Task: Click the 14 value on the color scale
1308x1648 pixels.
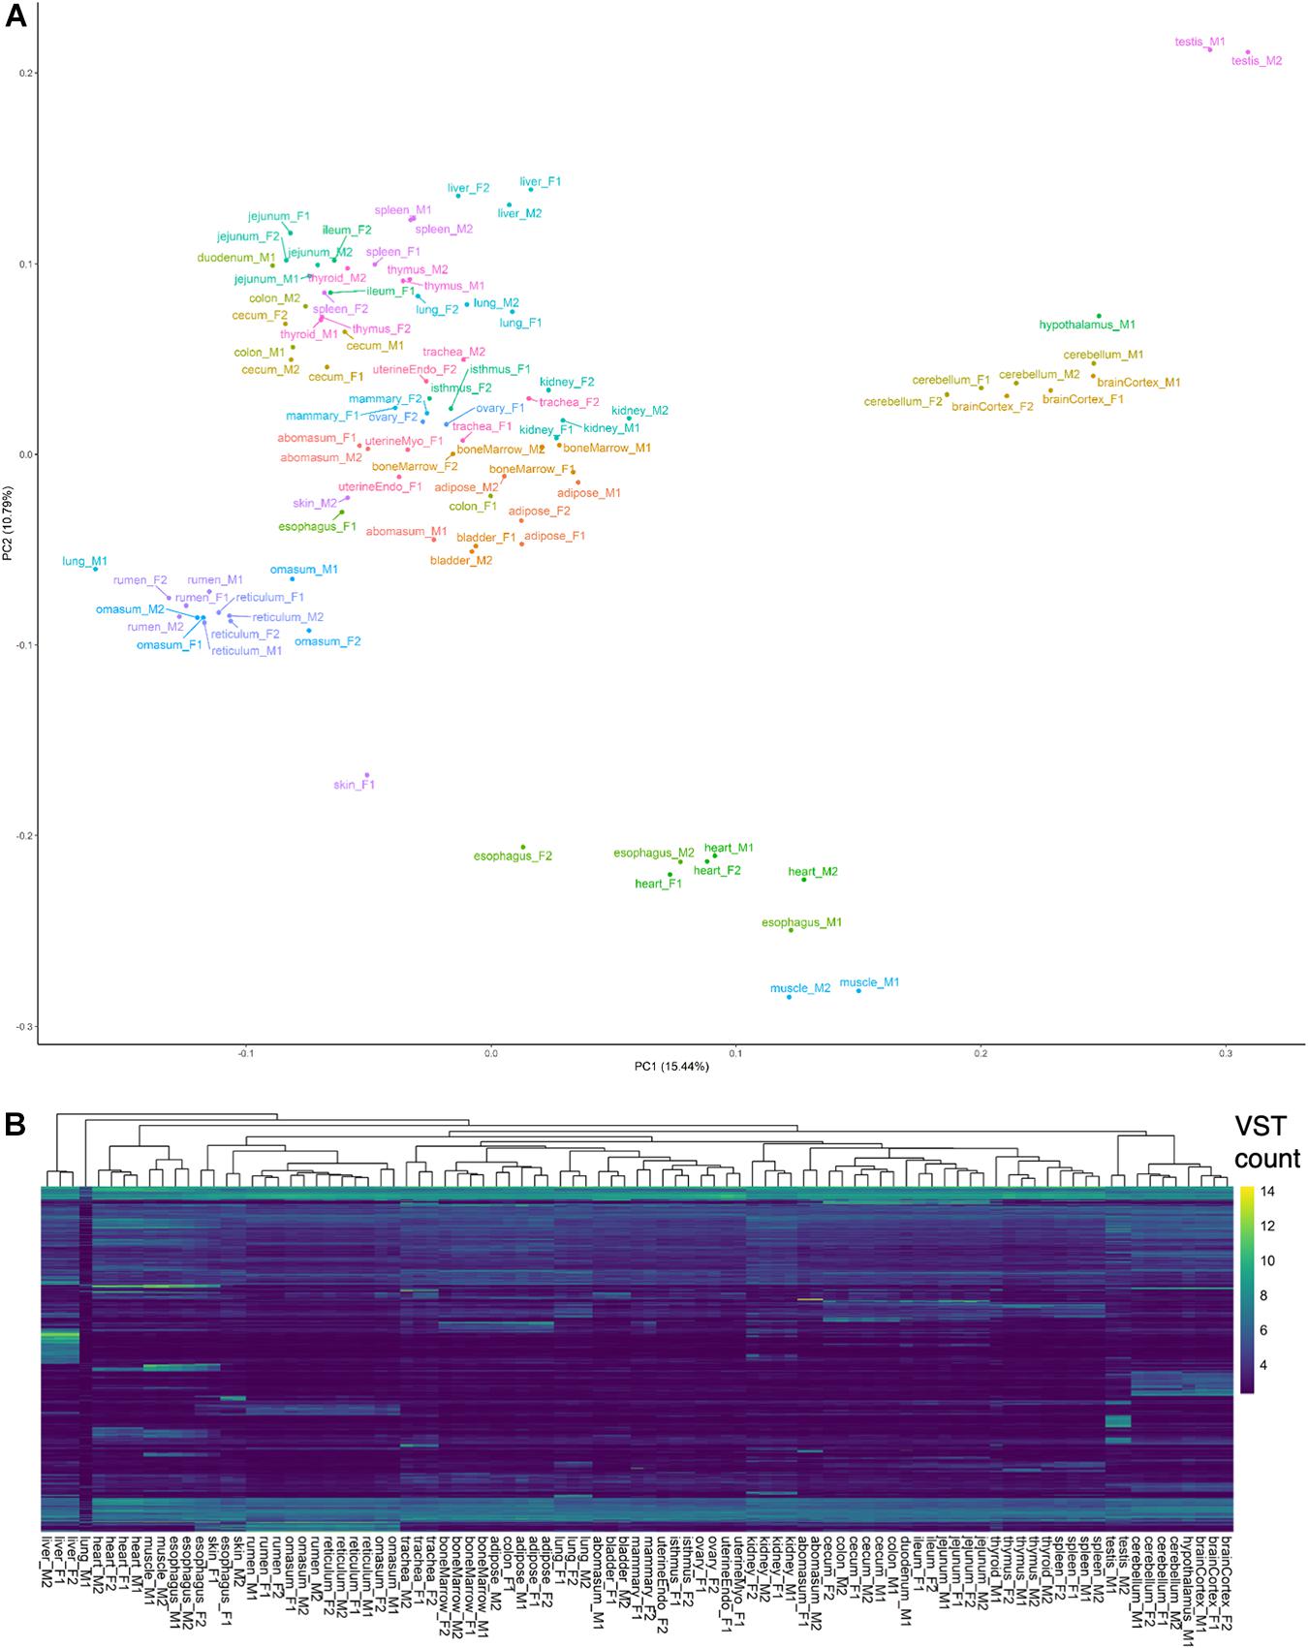Action: click(x=1267, y=1192)
